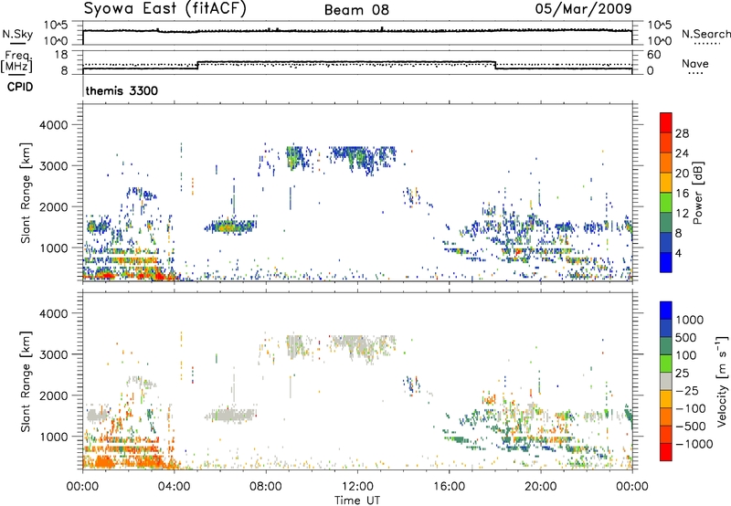The image size is (731, 506).
Task: Click the gray echo patch near 06:00 in the velocity panel
Action: pyautogui.click(x=230, y=415)
